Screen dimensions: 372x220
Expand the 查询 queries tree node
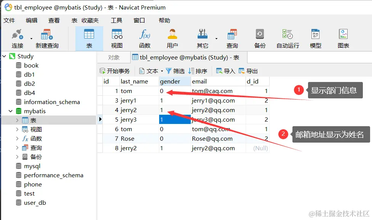coord(17,148)
